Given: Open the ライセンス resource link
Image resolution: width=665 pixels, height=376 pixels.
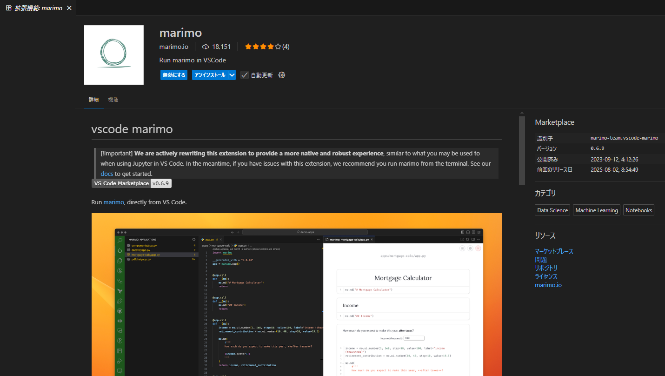Looking at the screenshot, I should point(546,276).
